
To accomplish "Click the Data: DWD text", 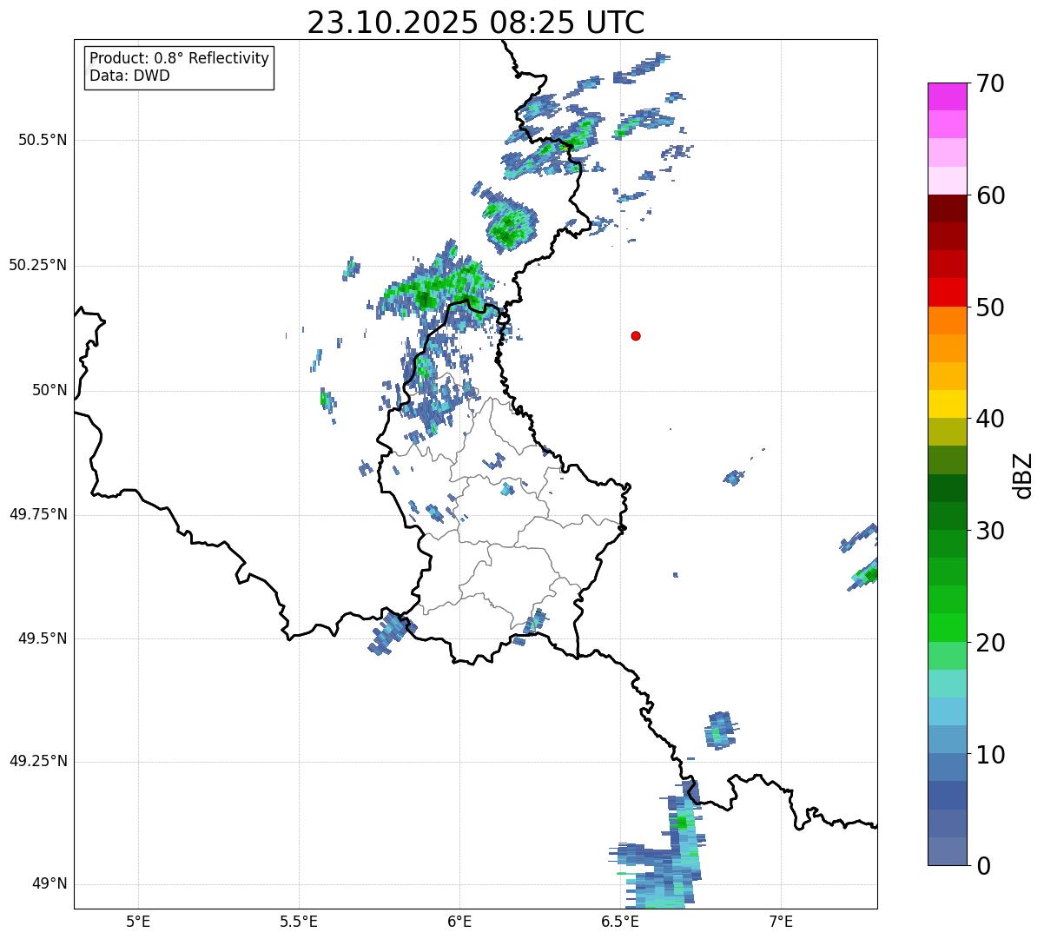I will (129, 76).
